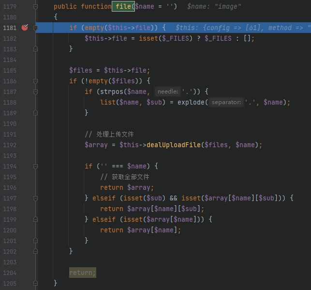311x290 pixels.
Task: Click the fold end marker at line 1202
Action: 35,251
